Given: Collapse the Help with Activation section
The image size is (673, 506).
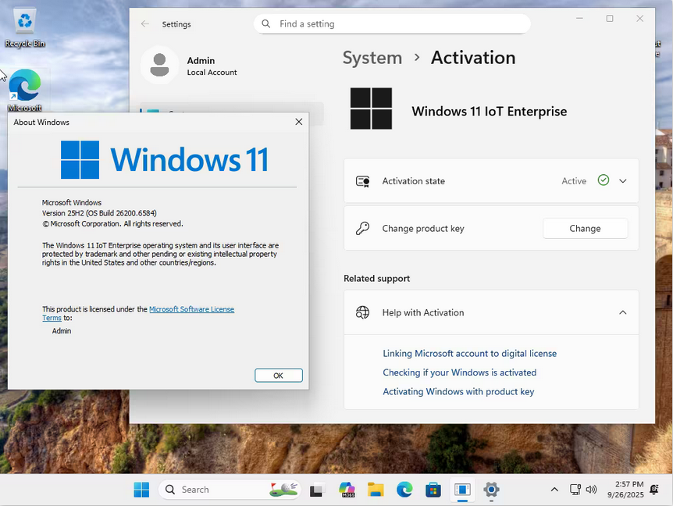Looking at the screenshot, I should 622,312.
